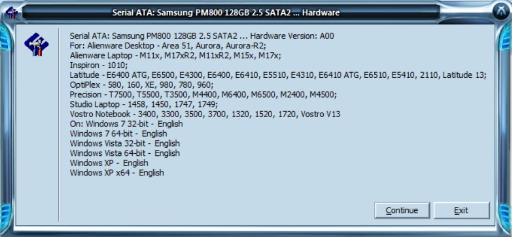The width and height of the screenshot is (512, 237).
Task: Click the line with 'Hardware Version: A00'
Action: click(202, 36)
